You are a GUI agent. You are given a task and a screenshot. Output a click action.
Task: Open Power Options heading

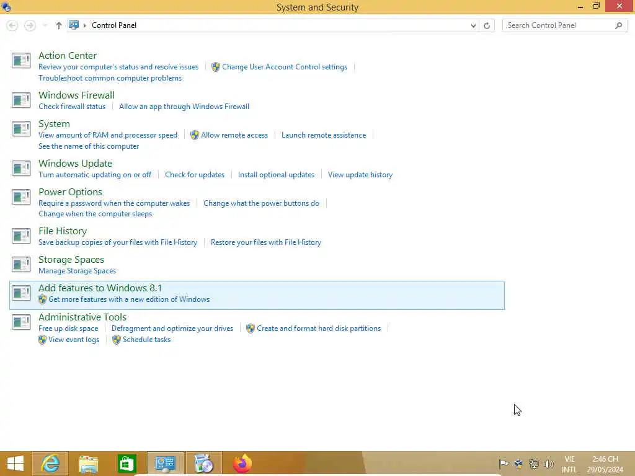70,192
